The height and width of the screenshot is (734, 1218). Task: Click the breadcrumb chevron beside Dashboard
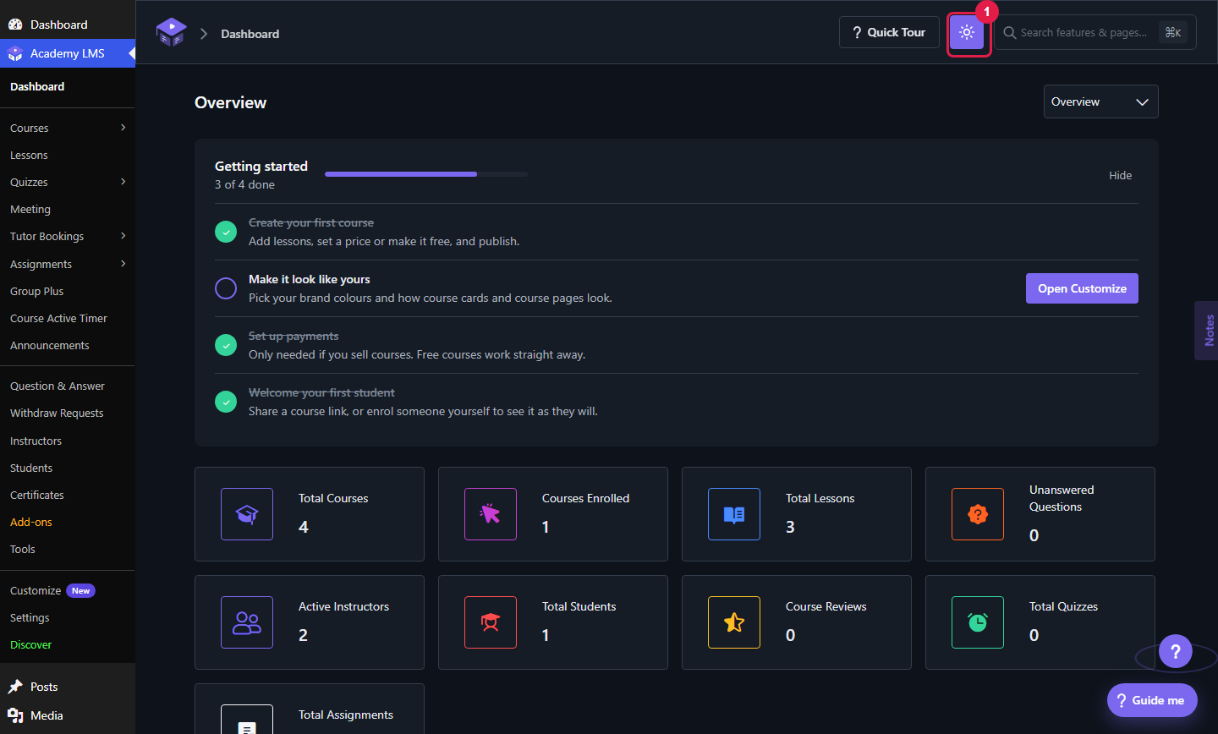pos(204,34)
